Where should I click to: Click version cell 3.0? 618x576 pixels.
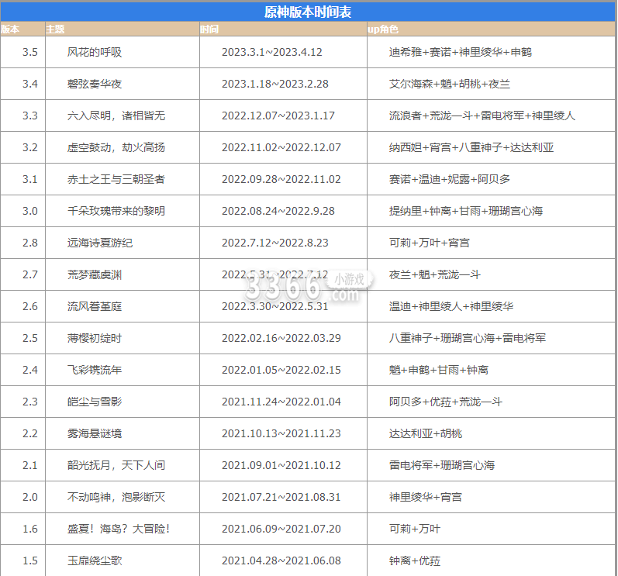point(30,211)
